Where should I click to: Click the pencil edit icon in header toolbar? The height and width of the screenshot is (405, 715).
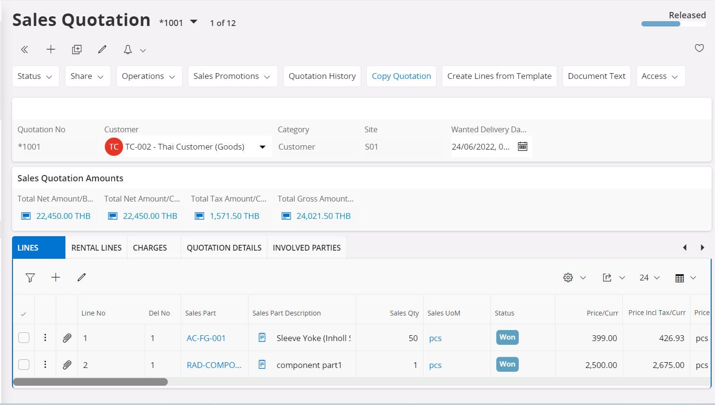click(102, 50)
